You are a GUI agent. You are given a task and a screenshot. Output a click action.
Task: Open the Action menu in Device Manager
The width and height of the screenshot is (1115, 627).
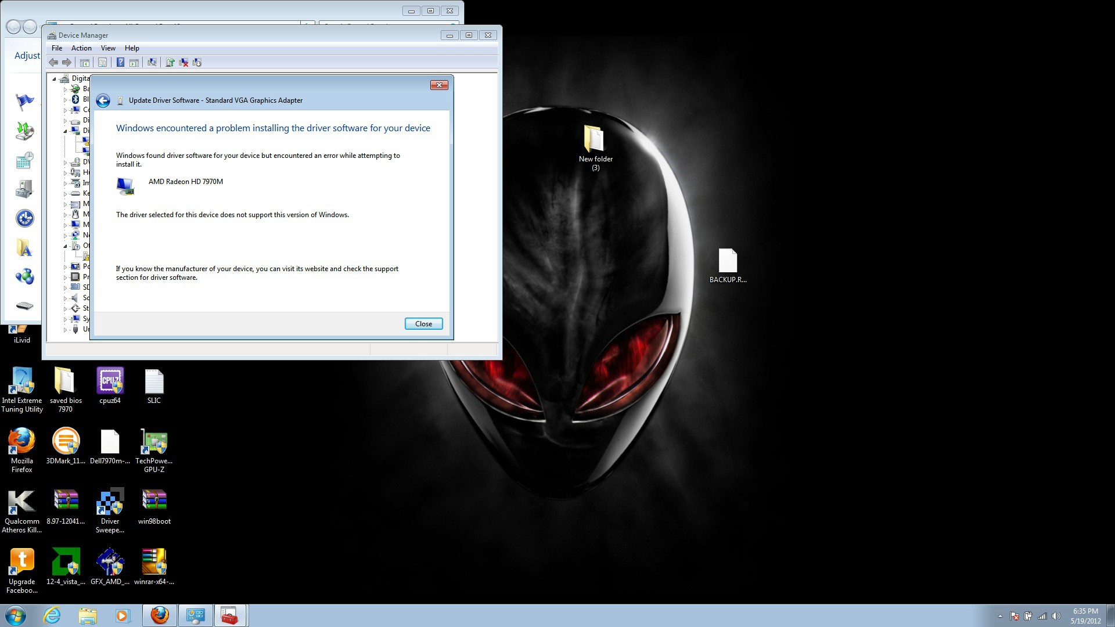81,48
